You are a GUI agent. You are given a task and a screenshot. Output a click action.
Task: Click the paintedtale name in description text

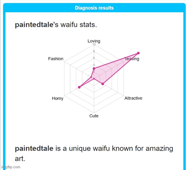pos(34,148)
